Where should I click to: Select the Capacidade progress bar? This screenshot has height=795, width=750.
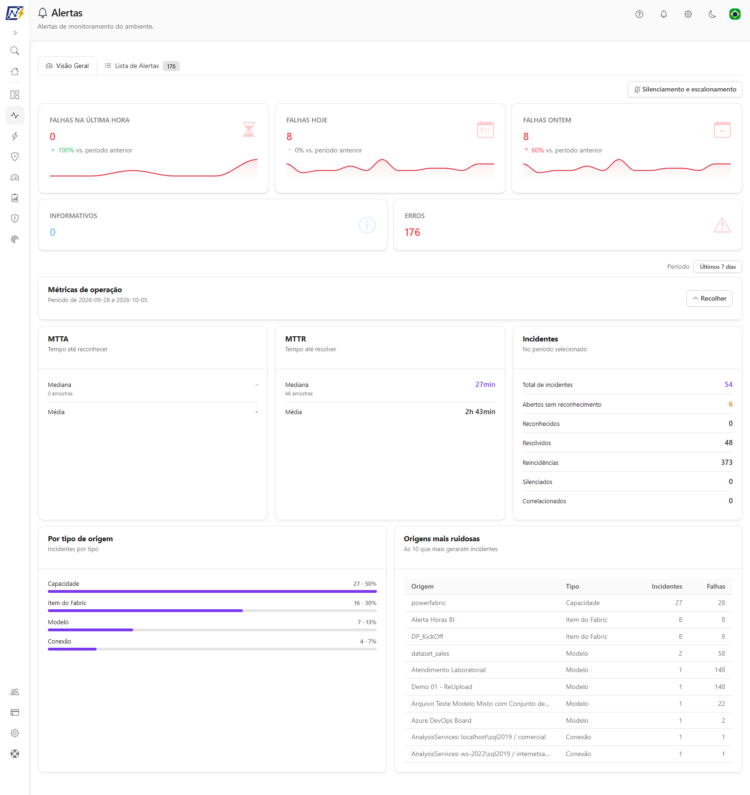click(x=212, y=591)
